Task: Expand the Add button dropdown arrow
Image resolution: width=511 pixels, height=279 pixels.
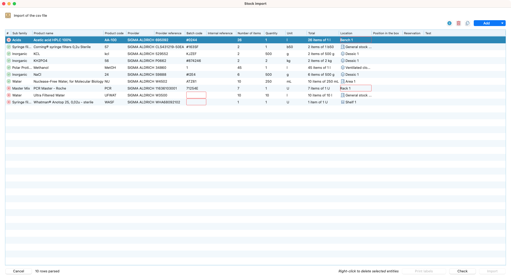Action: [x=502, y=23]
